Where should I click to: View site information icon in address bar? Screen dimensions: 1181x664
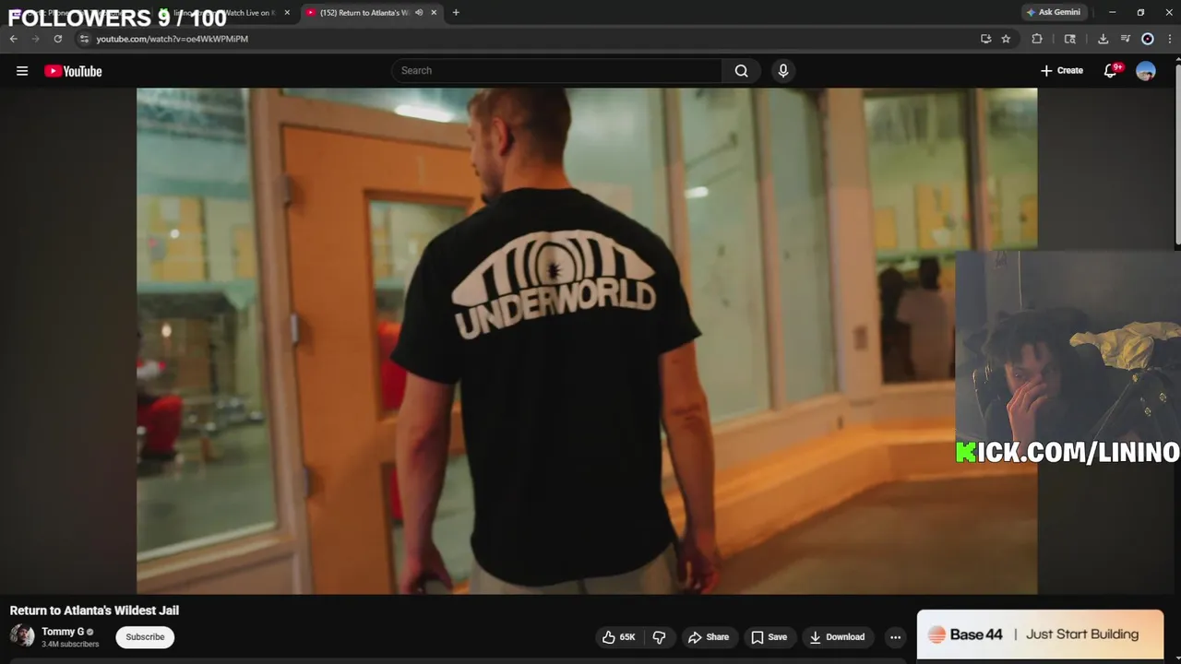click(84, 39)
